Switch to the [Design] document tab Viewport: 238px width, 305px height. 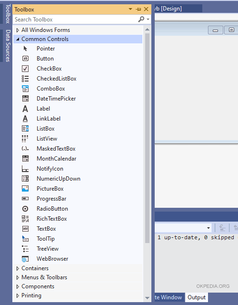pyautogui.click(x=178, y=9)
